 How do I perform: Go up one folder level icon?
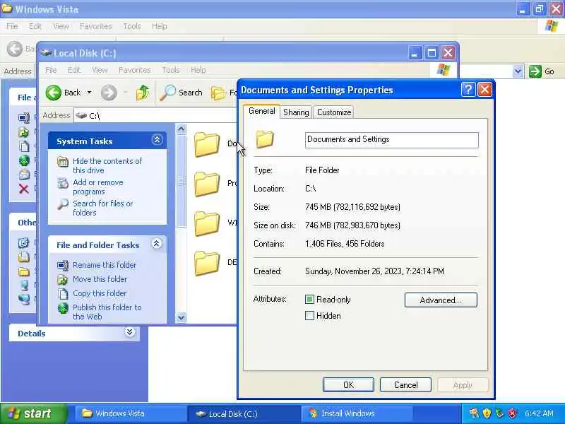pos(143,93)
